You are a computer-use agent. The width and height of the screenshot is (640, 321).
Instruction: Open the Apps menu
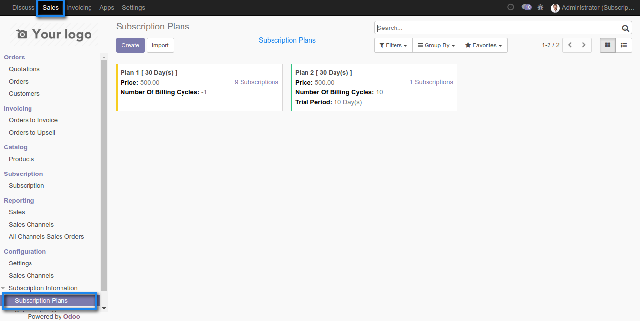tap(107, 8)
